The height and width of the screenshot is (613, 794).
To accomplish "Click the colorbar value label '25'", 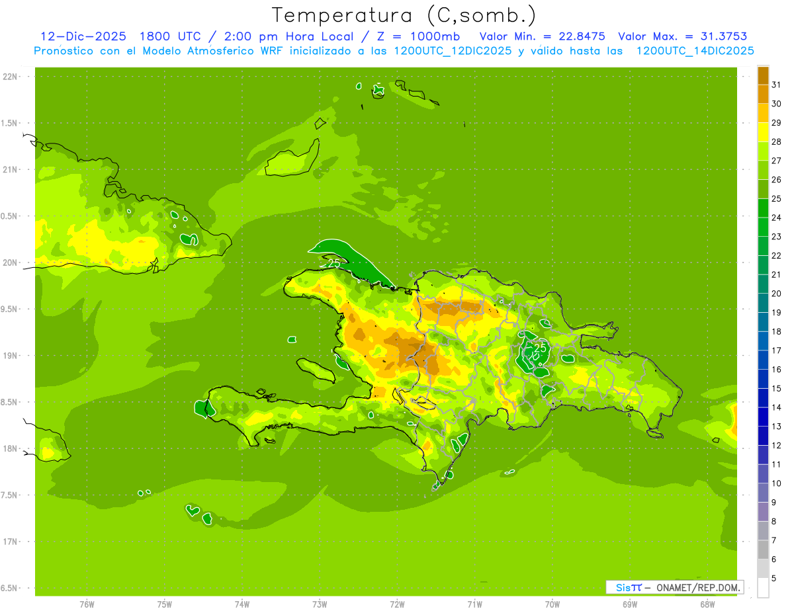I will (x=777, y=198).
